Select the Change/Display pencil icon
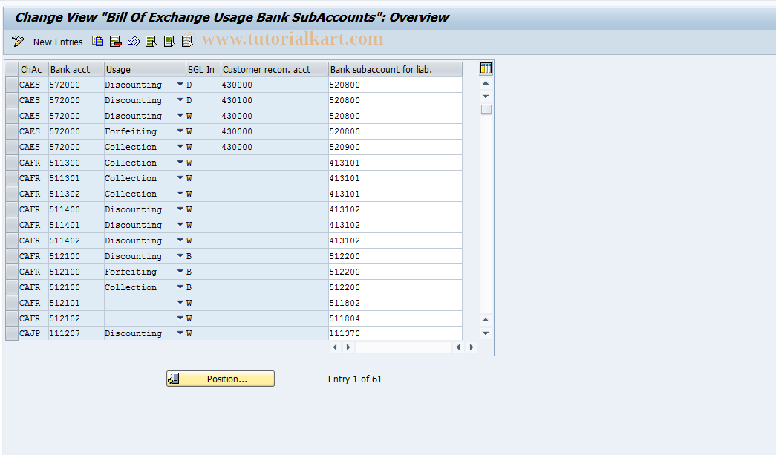 [16, 41]
